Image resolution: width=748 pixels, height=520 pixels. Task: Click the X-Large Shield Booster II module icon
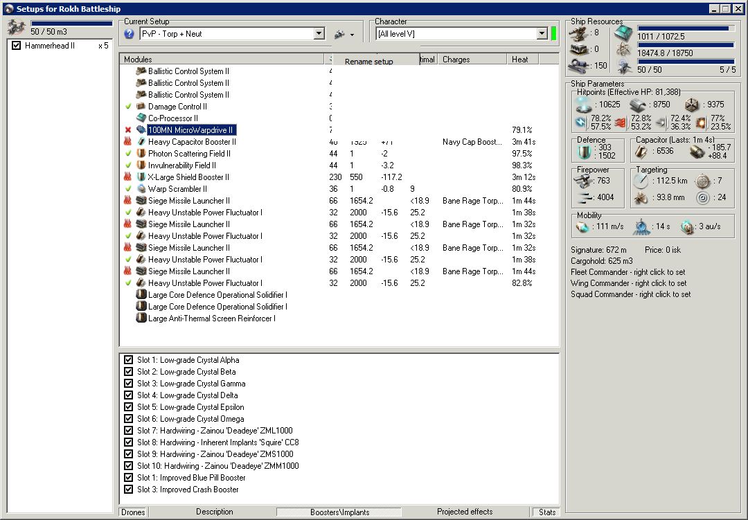pyautogui.click(x=141, y=177)
